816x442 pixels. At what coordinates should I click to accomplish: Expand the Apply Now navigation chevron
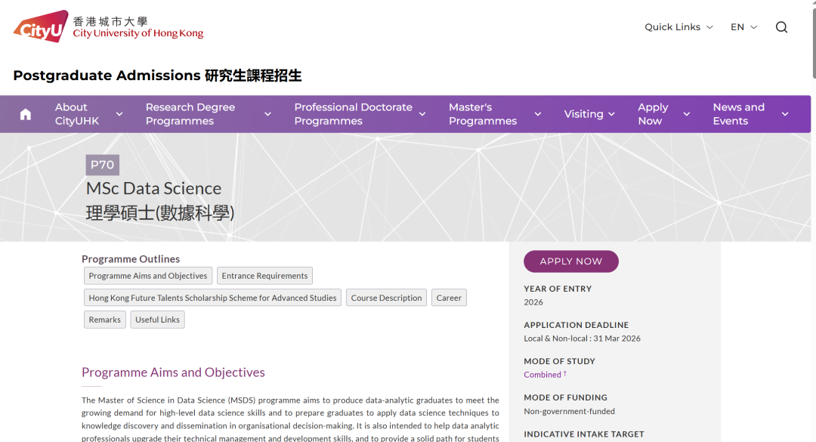[687, 114]
